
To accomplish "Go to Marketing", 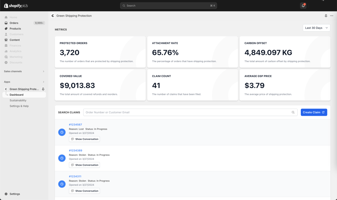I will point(16,57).
